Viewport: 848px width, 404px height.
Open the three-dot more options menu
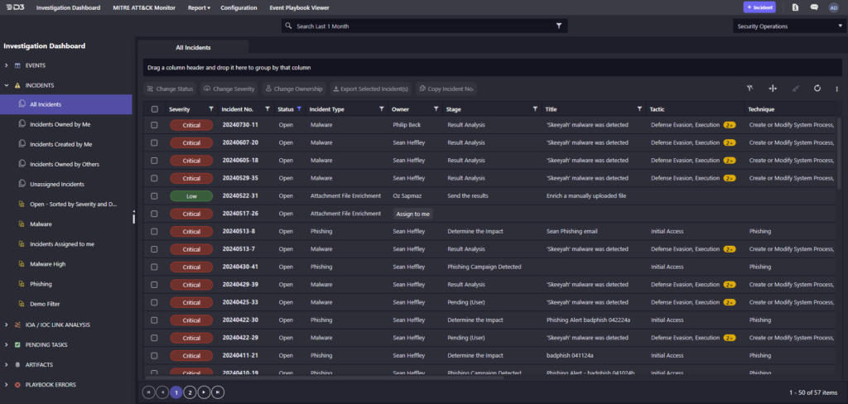[836, 89]
